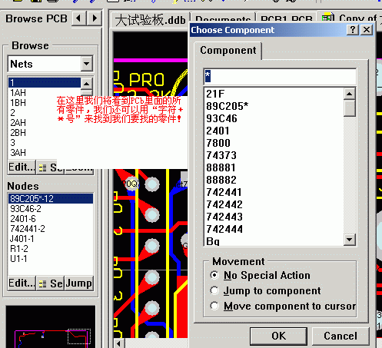Switch to the 大试验板.ddb tab

tap(150, 21)
